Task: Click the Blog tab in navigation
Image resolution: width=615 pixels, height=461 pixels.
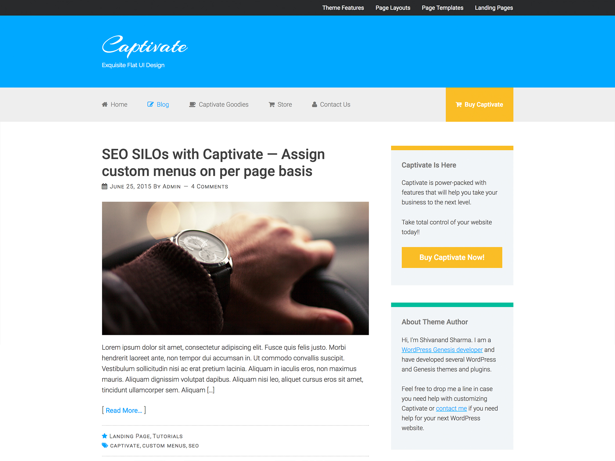Action: pyautogui.click(x=162, y=104)
